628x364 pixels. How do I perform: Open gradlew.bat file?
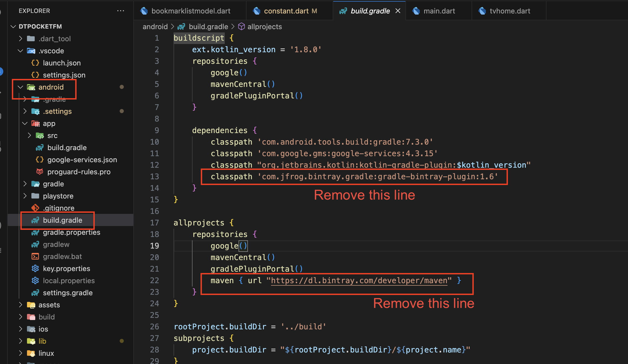coord(62,257)
